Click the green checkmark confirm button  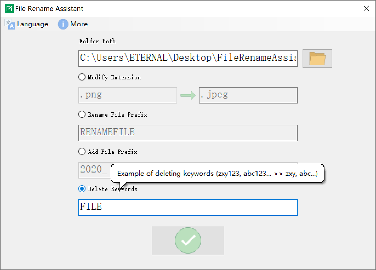[188, 240]
